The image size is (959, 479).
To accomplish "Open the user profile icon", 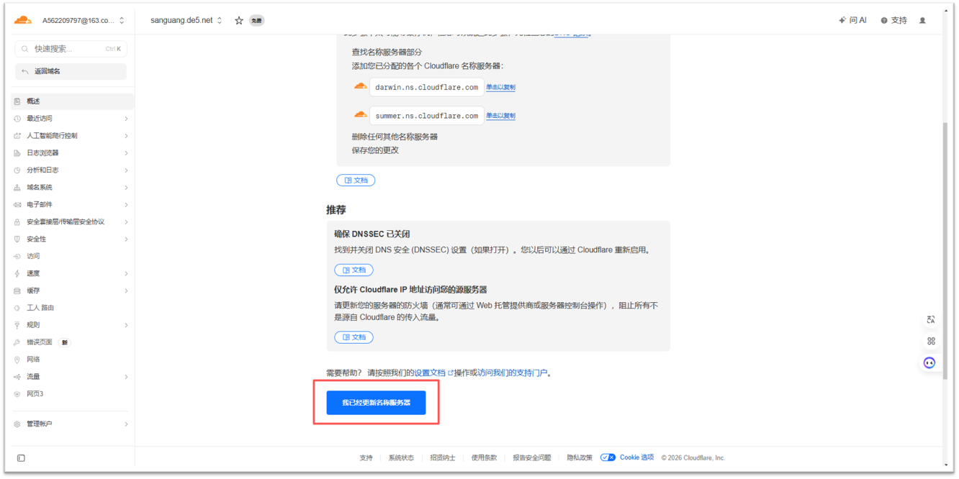I will point(922,21).
